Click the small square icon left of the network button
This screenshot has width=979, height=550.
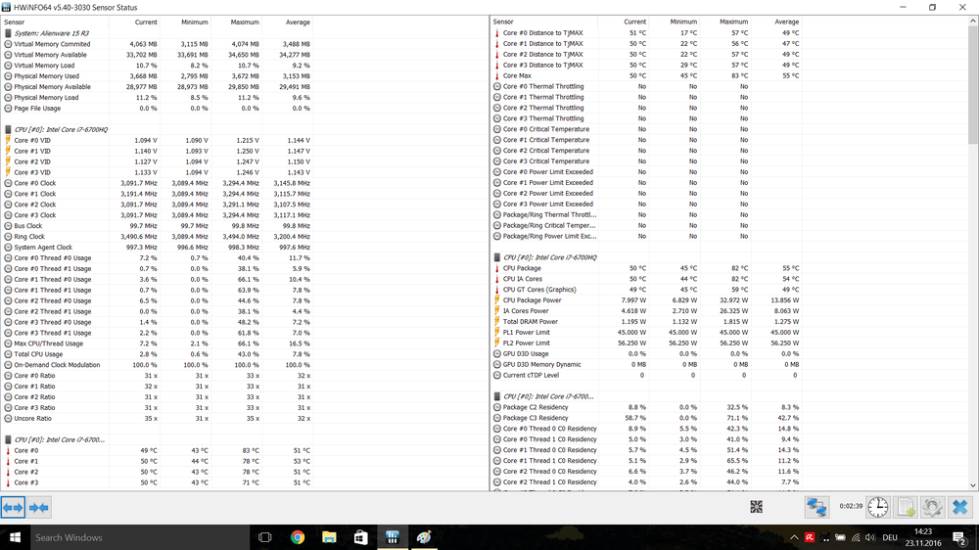tap(756, 507)
